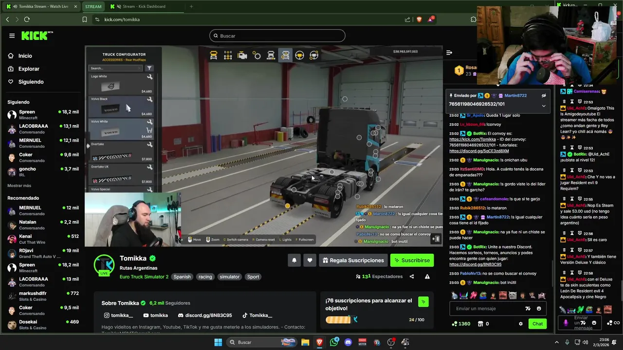Viewport: 623px width, 350px height.
Task: Open the Instagram tomikka__ link
Action: (118, 315)
